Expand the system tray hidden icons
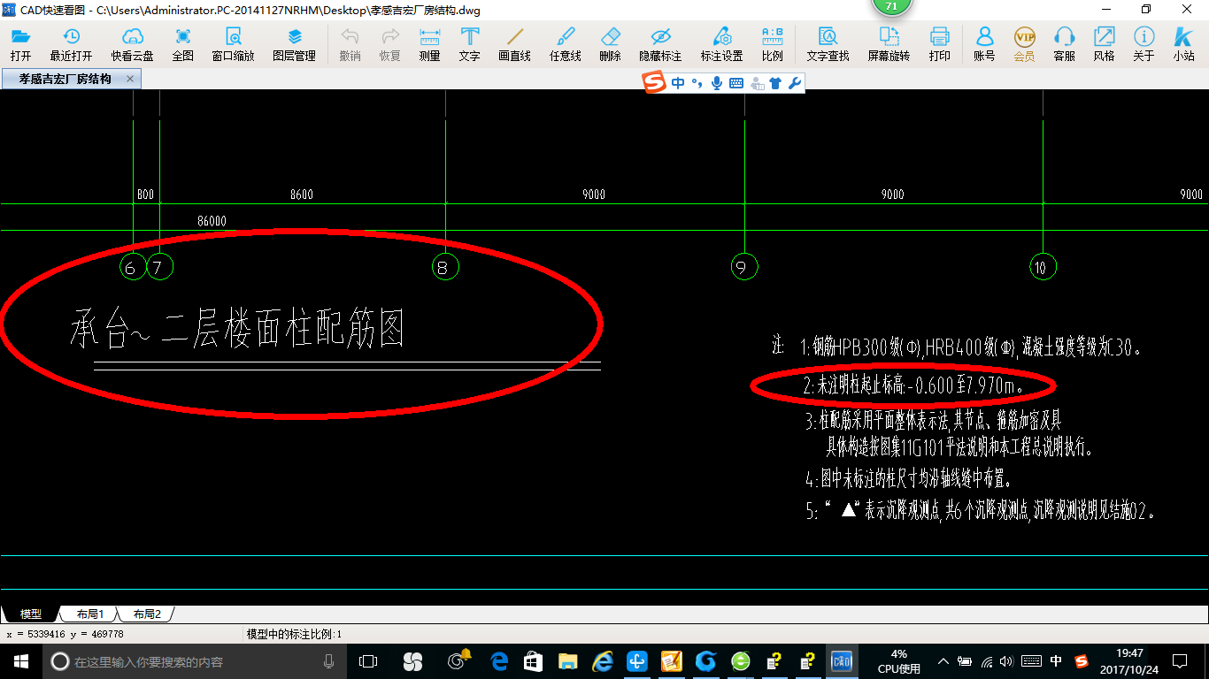The image size is (1209, 679). coord(943,660)
